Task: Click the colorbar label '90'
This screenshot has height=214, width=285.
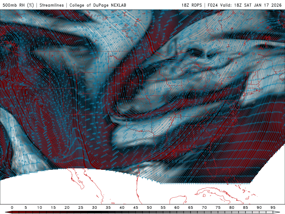Action: (x=259, y=208)
